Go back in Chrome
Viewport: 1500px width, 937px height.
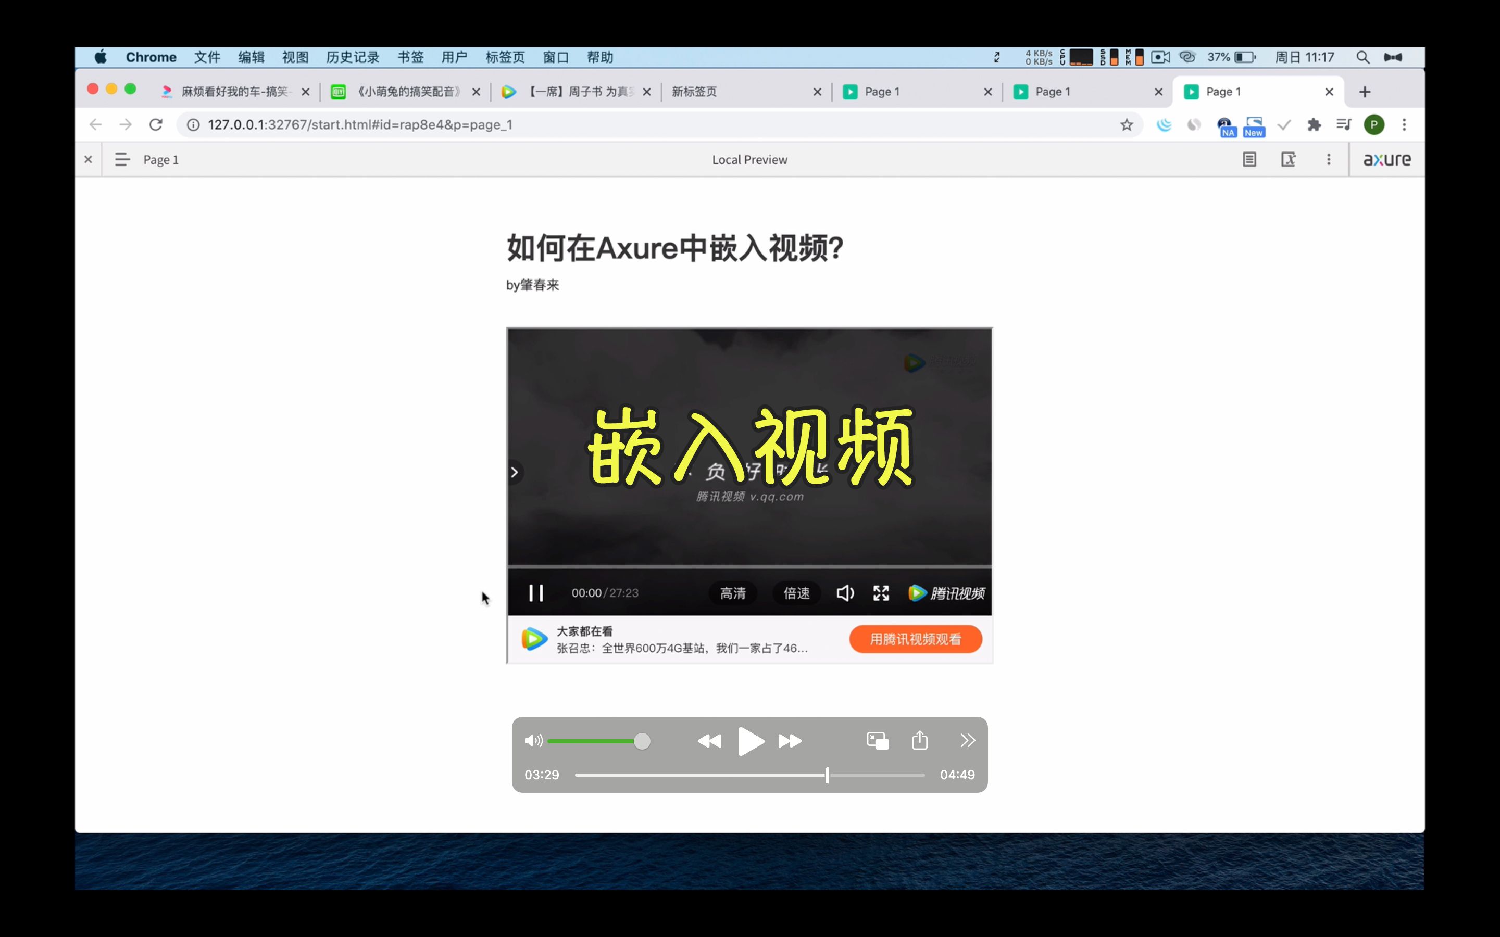95,124
